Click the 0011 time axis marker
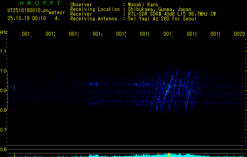The height and width of the screenshot is (157, 247). (x=27, y=34)
